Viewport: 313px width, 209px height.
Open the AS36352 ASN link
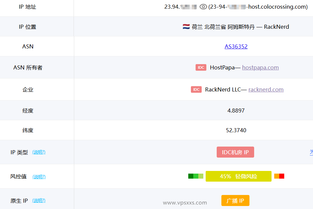(x=236, y=46)
